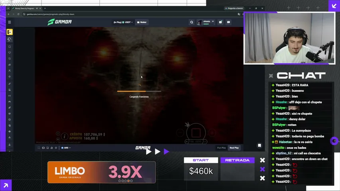The height and width of the screenshot is (191, 340).
Task: Click BSPalyer's emote image in chat
Action: (294, 108)
